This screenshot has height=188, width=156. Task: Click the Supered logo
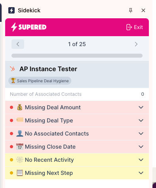29,27
